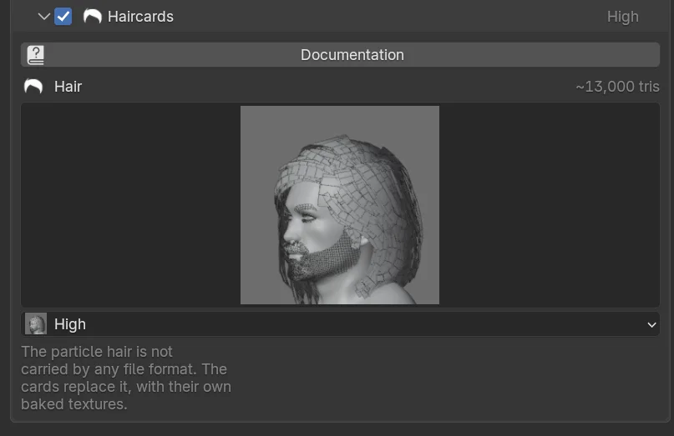Click the haircards preview thumbnail
This screenshot has height=436, width=674.
340,205
